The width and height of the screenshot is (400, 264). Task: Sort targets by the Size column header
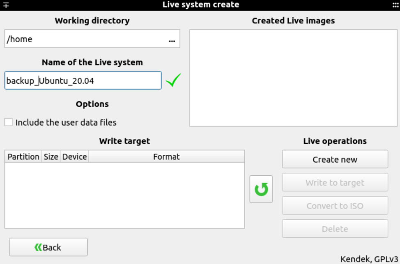pos(51,156)
